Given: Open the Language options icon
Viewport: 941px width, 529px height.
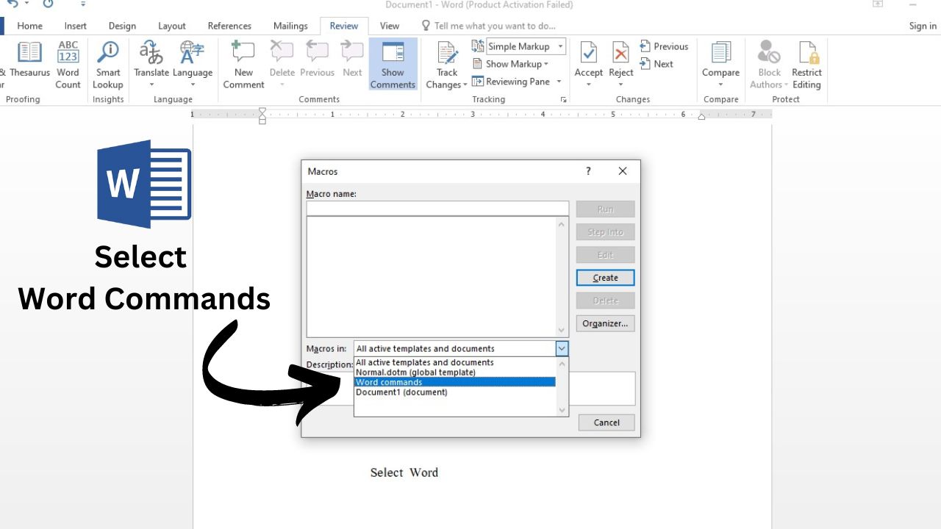Looking at the screenshot, I should coord(193,53).
